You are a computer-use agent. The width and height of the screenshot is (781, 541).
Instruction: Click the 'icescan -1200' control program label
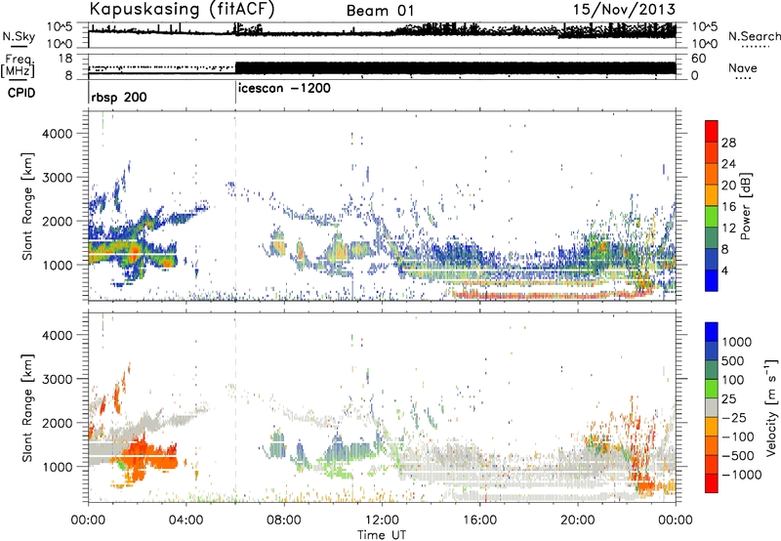tap(284, 89)
